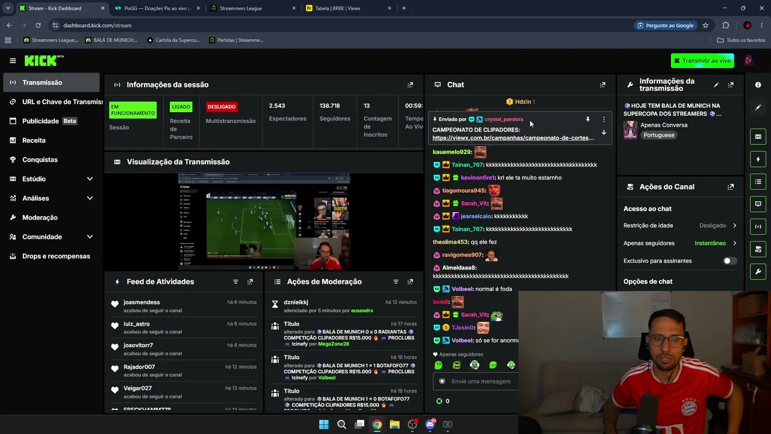Reload the dashboard page

click(38, 25)
